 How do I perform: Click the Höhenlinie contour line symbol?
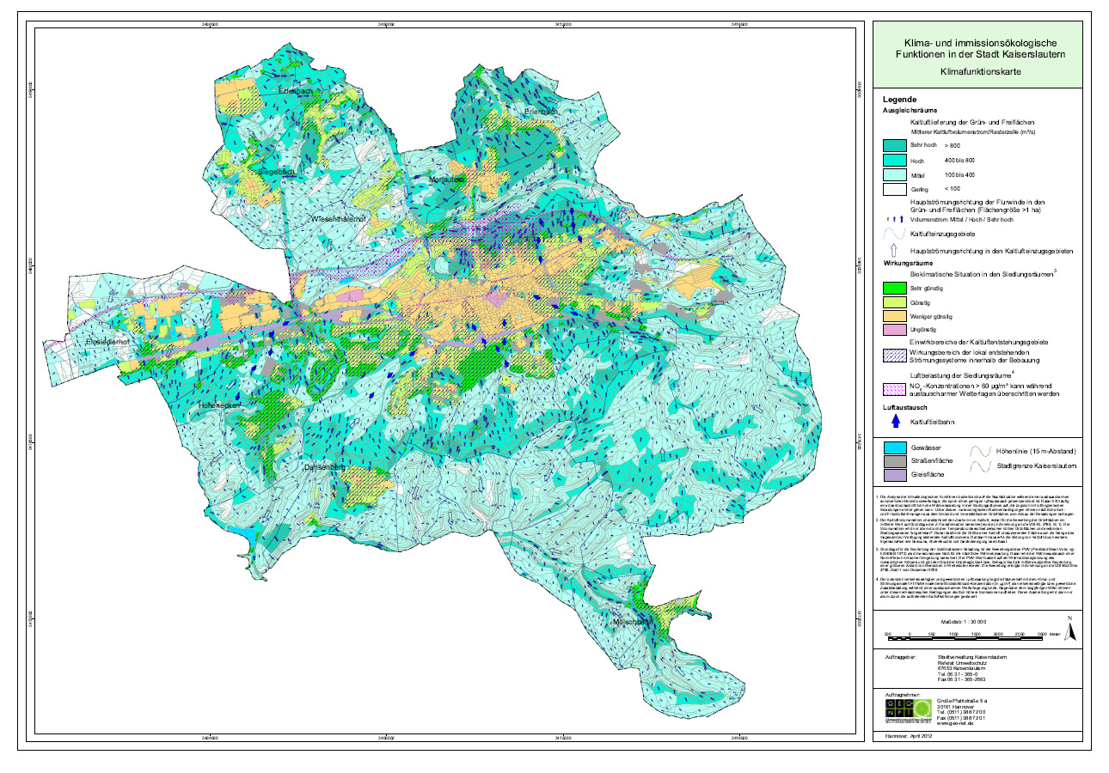(x=981, y=450)
